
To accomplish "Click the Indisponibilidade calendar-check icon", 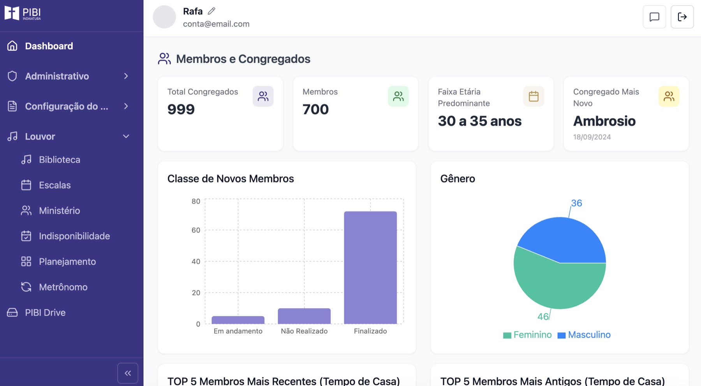I will [x=26, y=236].
